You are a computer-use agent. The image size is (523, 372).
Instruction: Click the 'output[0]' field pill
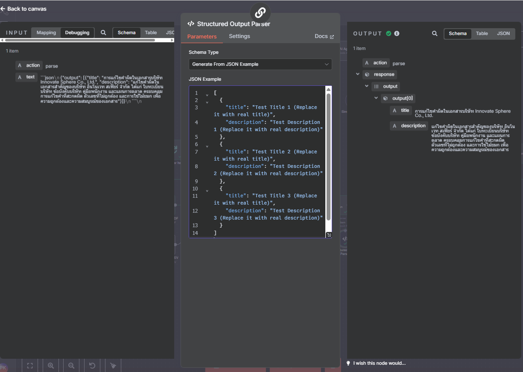tap(398, 98)
